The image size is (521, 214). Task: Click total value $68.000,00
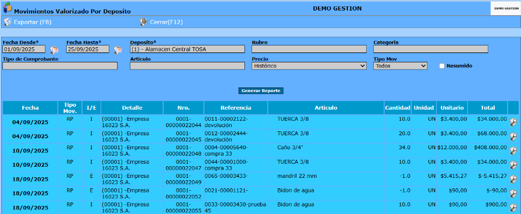coord(492,134)
